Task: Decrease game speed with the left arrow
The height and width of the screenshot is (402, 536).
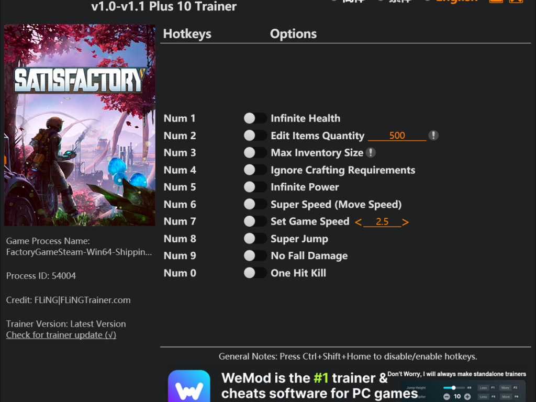Action: tap(358, 222)
